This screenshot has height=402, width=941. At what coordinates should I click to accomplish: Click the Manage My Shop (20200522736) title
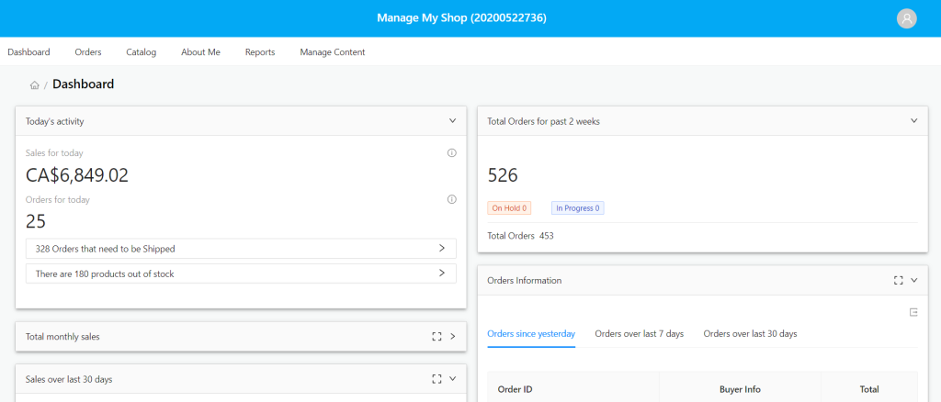coord(461,18)
